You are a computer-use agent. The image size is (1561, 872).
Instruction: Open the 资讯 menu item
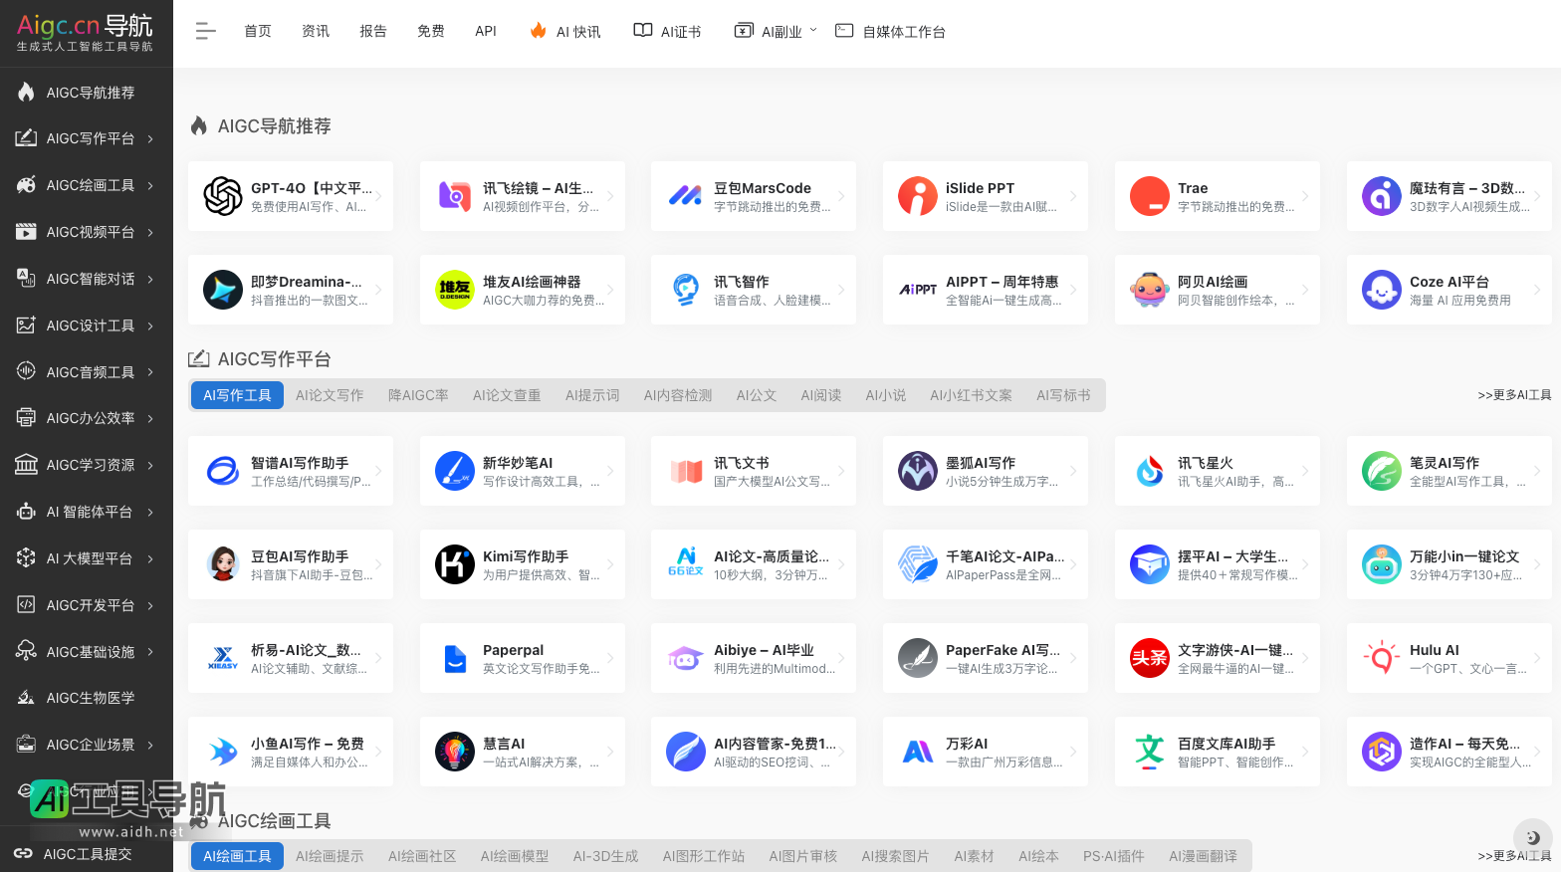tap(316, 32)
